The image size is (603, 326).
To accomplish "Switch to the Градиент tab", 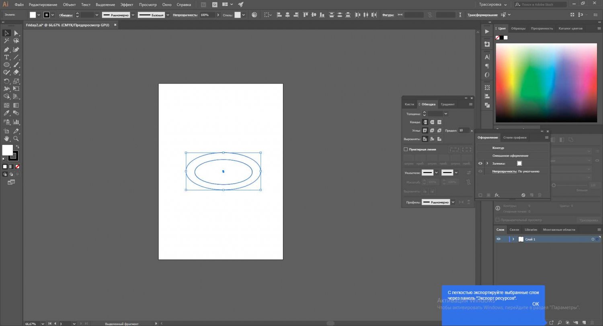I will pos(447,104).
